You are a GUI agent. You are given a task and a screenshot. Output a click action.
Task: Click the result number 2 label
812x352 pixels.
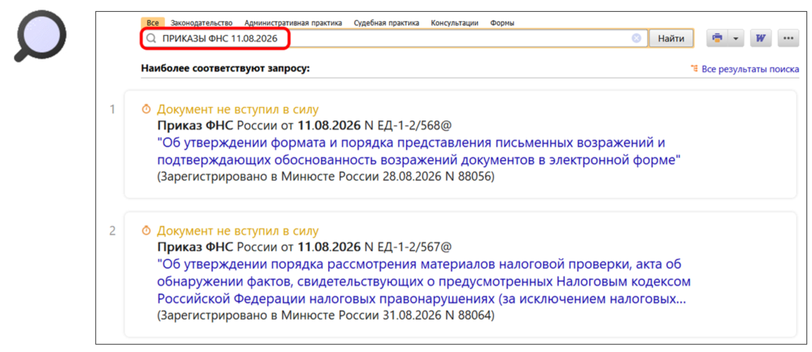pyautogui.click(x=113, y=231)
